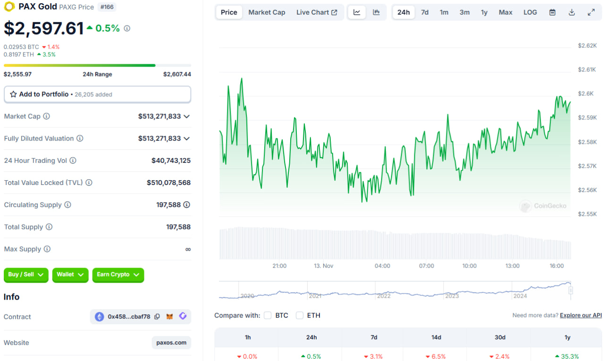Image resolution: width=604 pixels, height=361 pixels.
Task: Open Explore our API link
Action: click(581, 315)
